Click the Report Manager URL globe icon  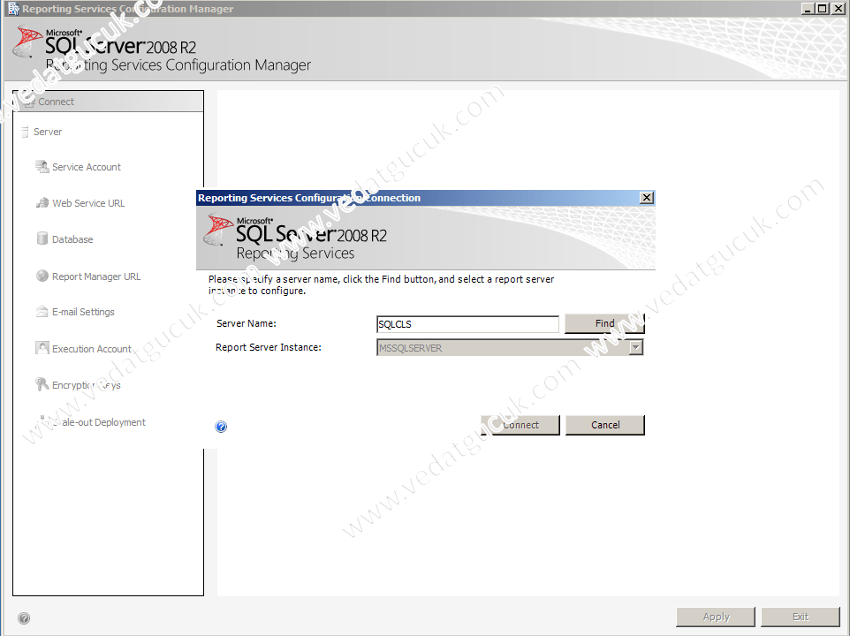pos(42,276)
